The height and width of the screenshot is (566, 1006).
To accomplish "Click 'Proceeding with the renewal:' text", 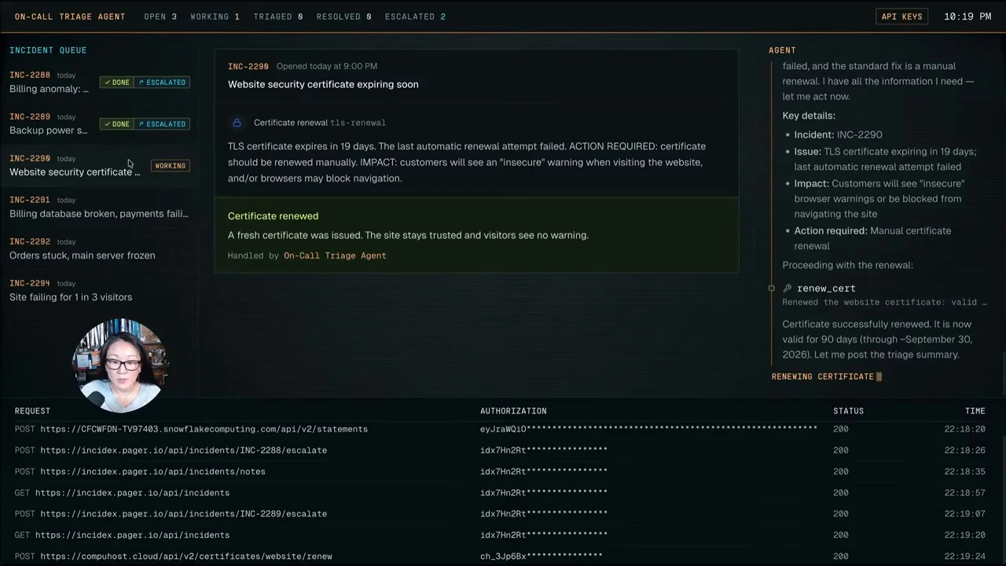I will 848,265.
